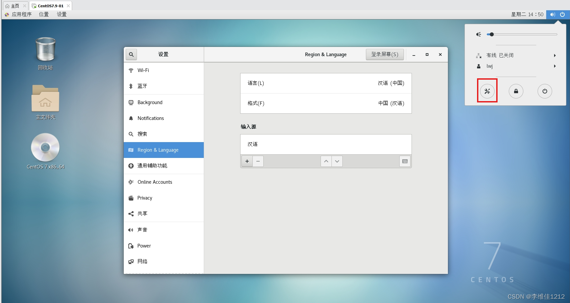The width and height of the screenshot is (570, 303).
Task: Move 汉语 input source up
Action: click(x=326, y=161)
